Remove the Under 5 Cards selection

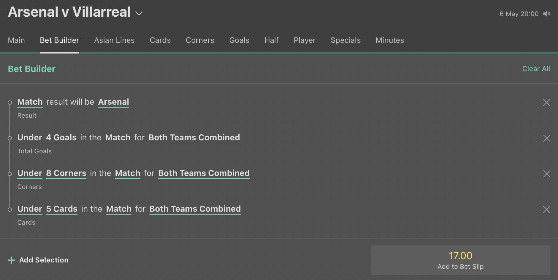click(546, 210)
